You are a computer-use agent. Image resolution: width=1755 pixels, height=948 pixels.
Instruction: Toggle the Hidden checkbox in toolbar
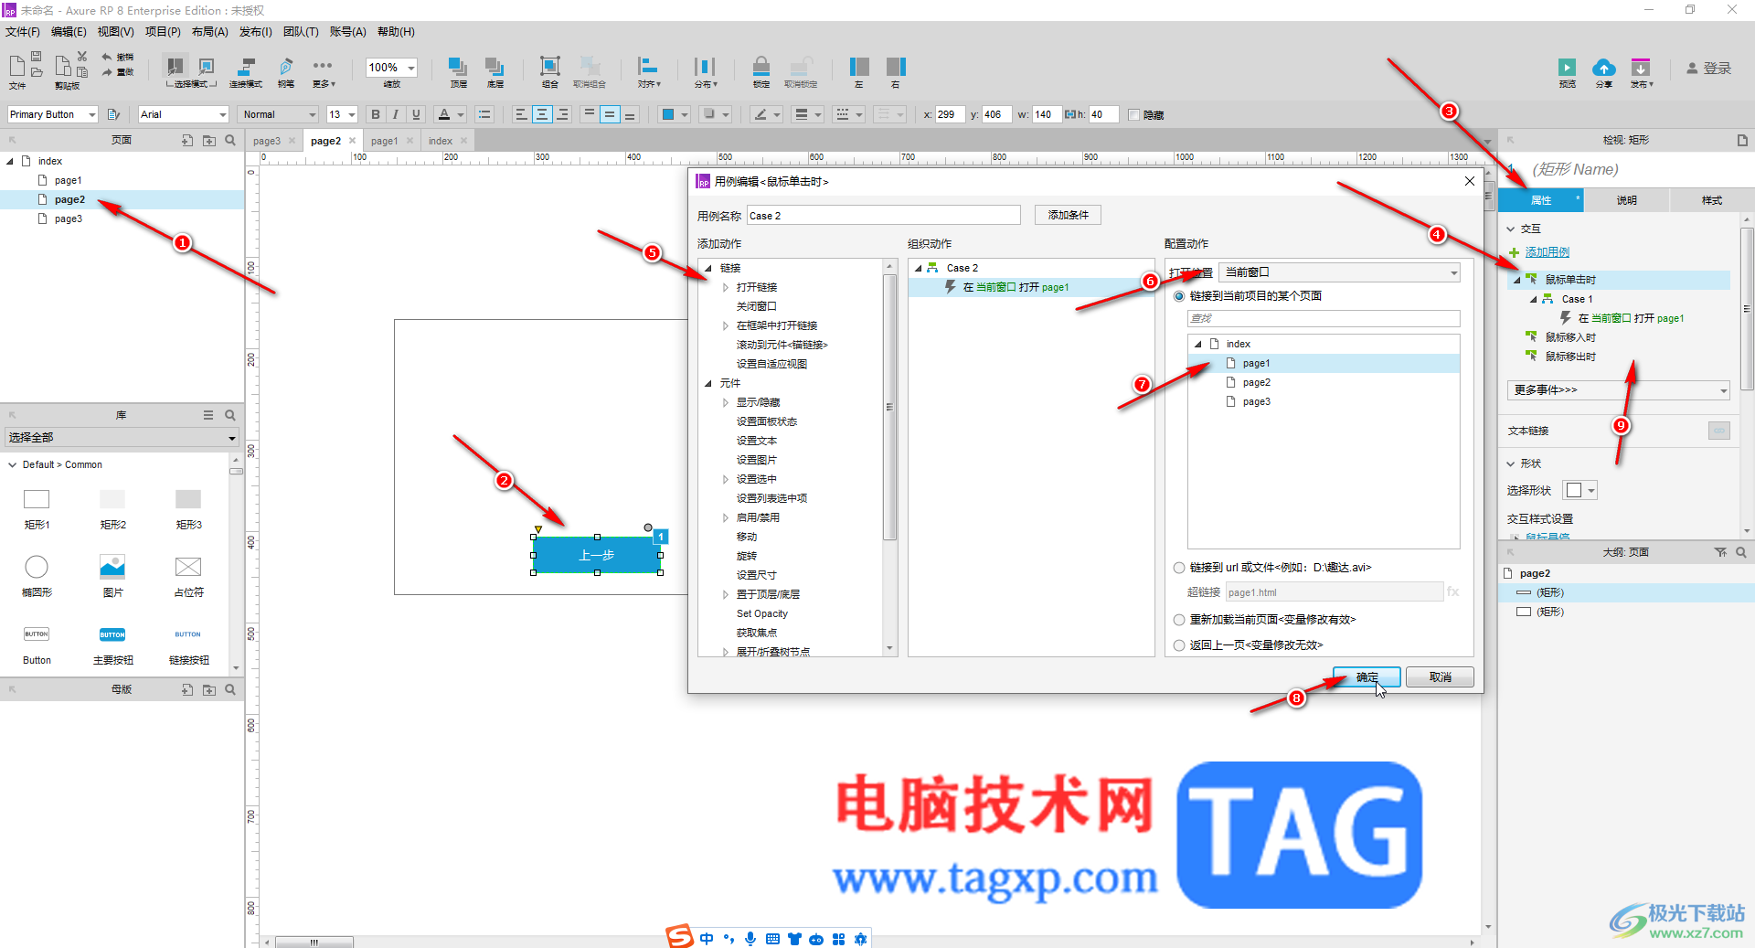[x=1133, y=115]
